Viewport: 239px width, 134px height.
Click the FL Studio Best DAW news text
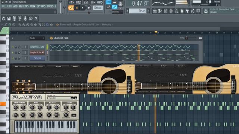point(222,11)
